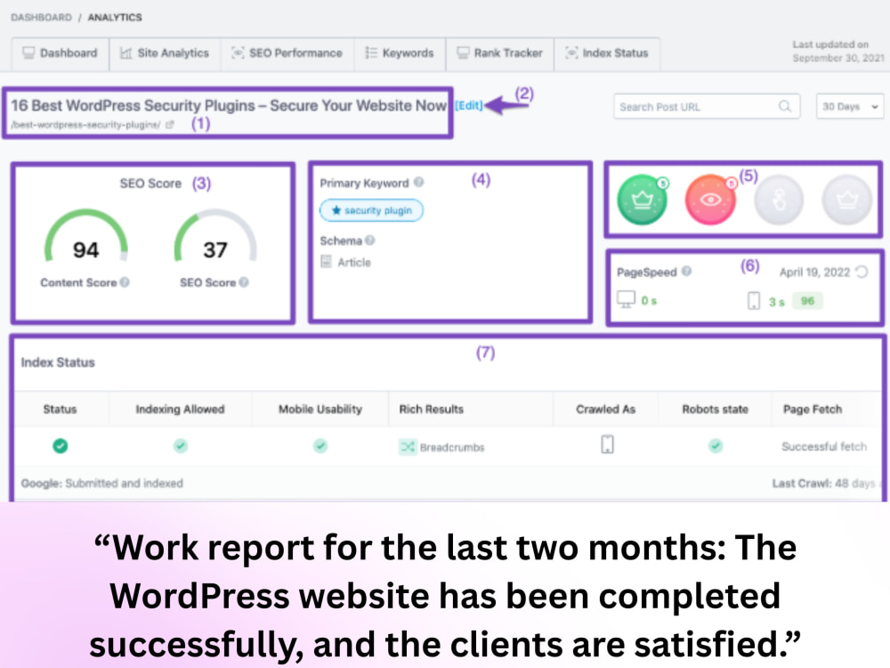Open the external link icon next to the post URL
Screen dimensions: 890x668
pos(170,125)
